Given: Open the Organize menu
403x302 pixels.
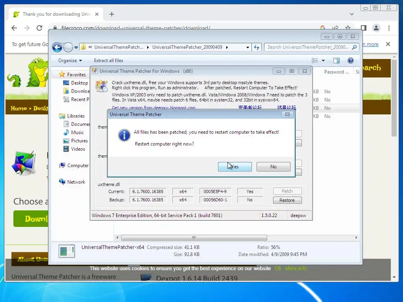Looking at the screenshot, I should pyautogui.click(x=70, y=61).
